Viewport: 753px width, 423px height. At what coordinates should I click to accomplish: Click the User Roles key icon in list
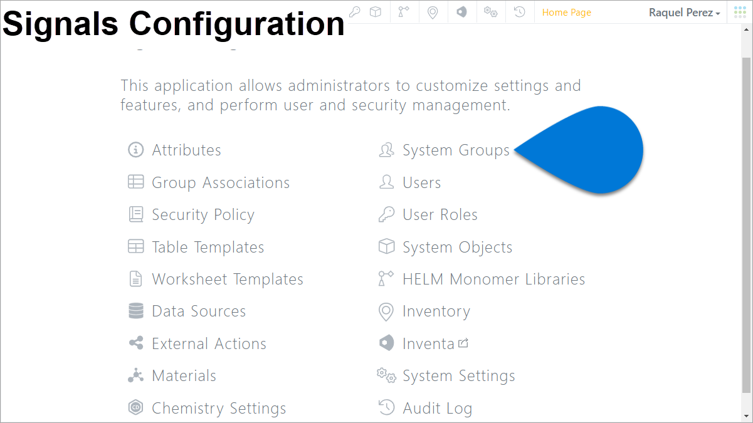pyautogui.click(x=387, y=214)
